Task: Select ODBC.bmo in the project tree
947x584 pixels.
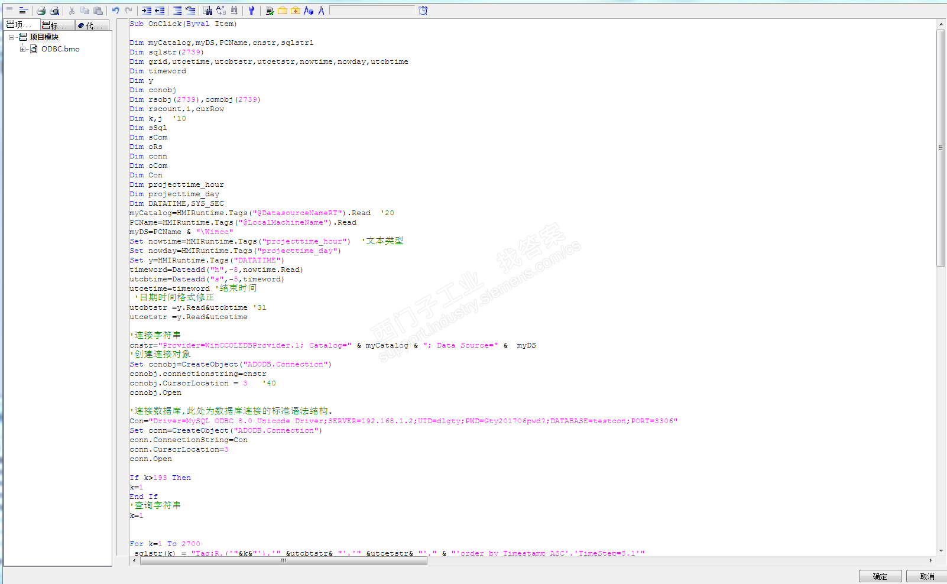Action: (x=60, y=49)
